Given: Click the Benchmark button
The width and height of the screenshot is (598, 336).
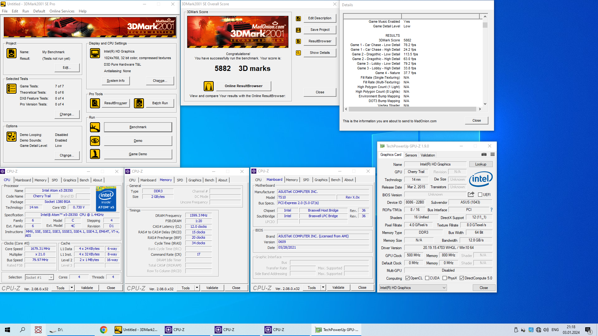Looking at the screenshot, I should pos(138,127).
